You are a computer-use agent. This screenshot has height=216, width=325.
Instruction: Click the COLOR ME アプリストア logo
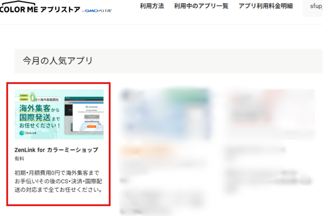click(40, 9)
